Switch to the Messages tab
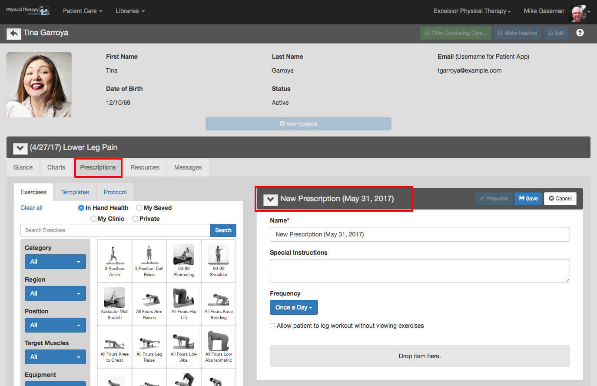 (x=188, y=167)
